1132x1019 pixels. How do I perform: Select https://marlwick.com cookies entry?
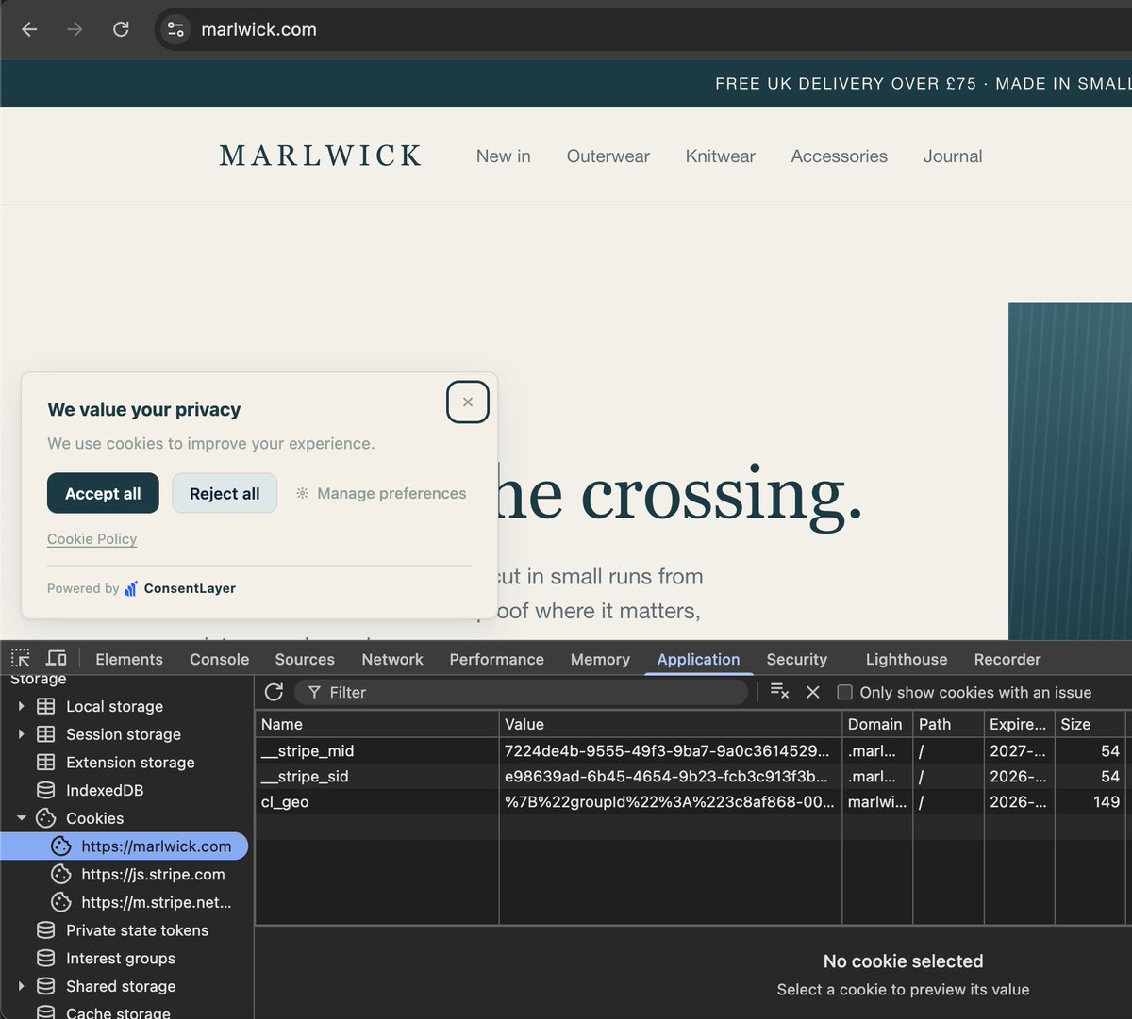coord(125,846)
